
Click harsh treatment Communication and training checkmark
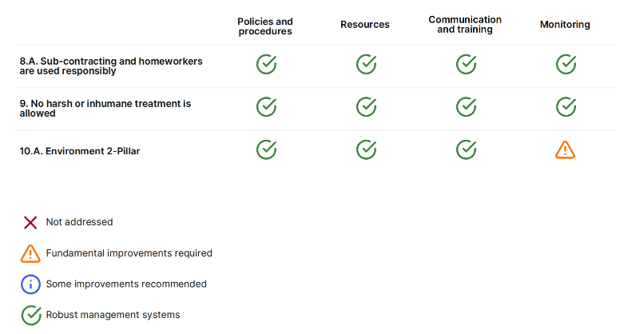(x=466, y=106)
